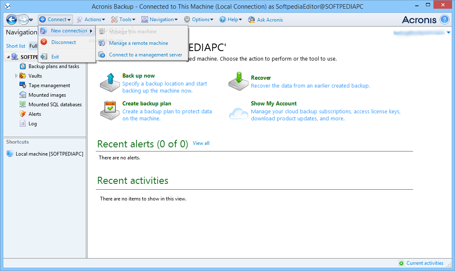Click the Show My Account cloud icon

tap(238, 114)
